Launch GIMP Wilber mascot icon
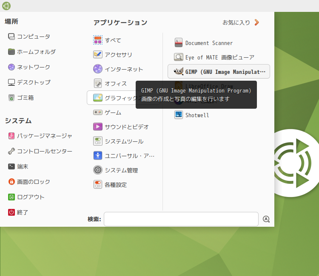 tap(178, 71)
